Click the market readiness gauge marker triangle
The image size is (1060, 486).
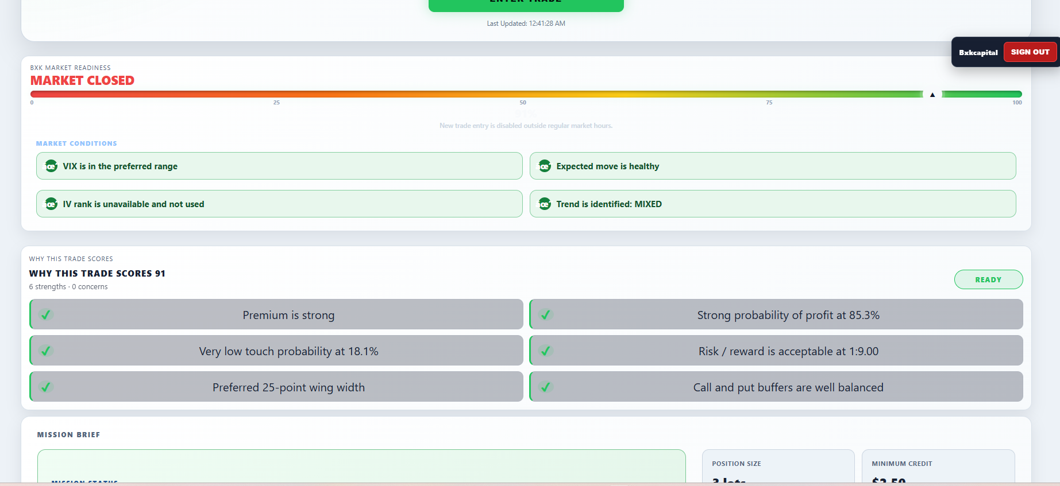(x=932, y=95)
